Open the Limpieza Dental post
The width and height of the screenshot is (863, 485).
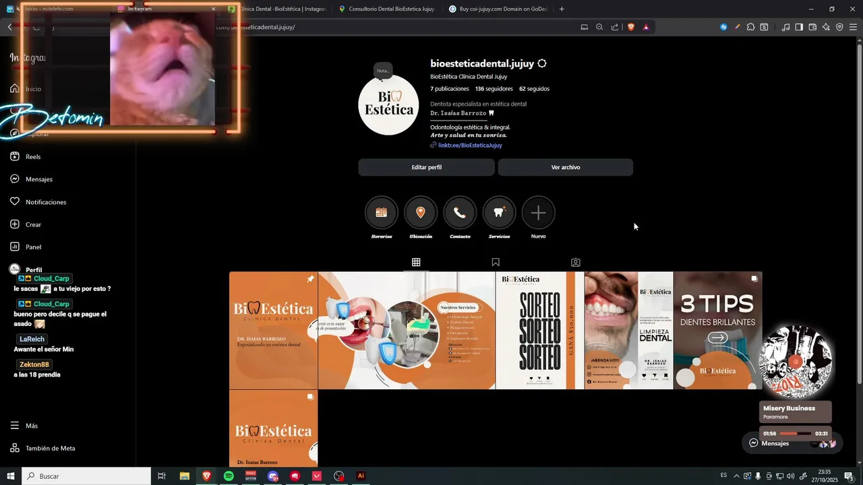[x=628, y=330]
